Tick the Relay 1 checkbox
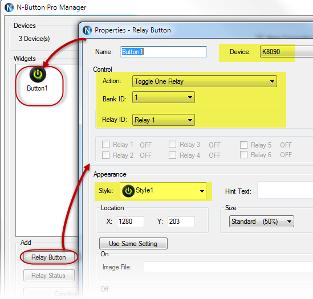The width and height of the screenshot is (313, 299). click(105, 145)
